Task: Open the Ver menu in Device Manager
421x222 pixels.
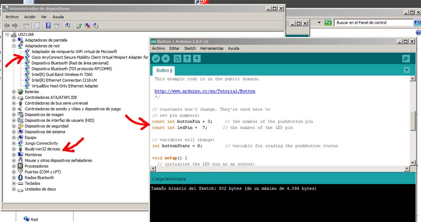Action: click(44, 17)
